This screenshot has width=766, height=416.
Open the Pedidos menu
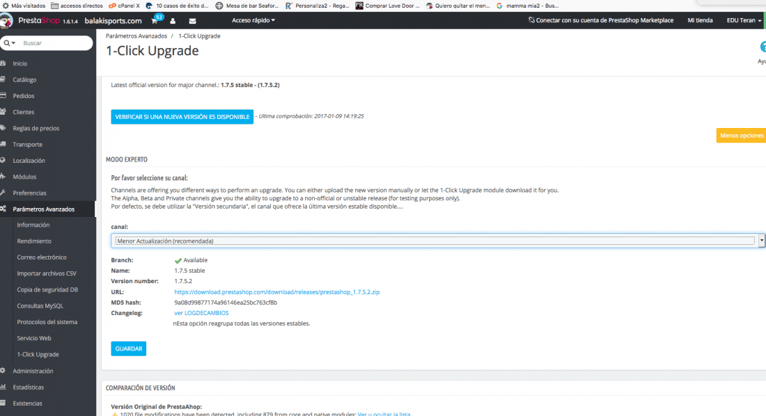click(x=24, y=96)
